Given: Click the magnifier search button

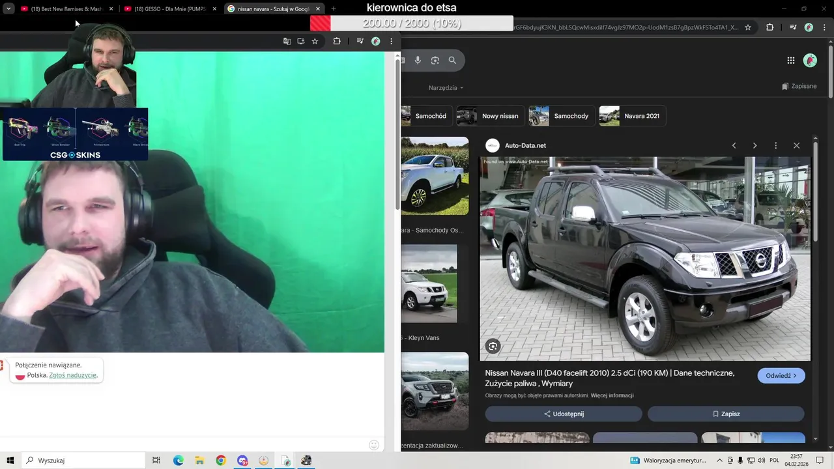Looking at the screenshot, I should [x=452, y=61].
